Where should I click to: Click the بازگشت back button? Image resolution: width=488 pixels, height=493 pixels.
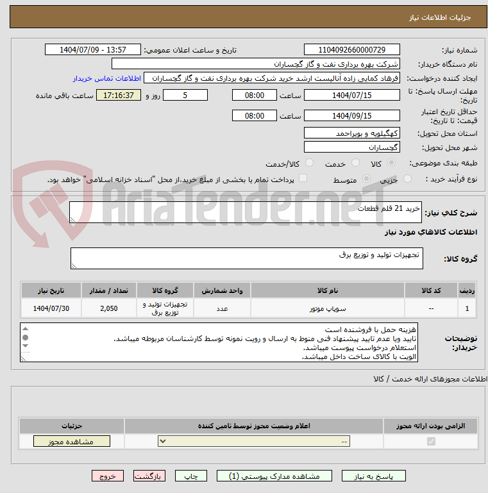click(x=149, y=476)
